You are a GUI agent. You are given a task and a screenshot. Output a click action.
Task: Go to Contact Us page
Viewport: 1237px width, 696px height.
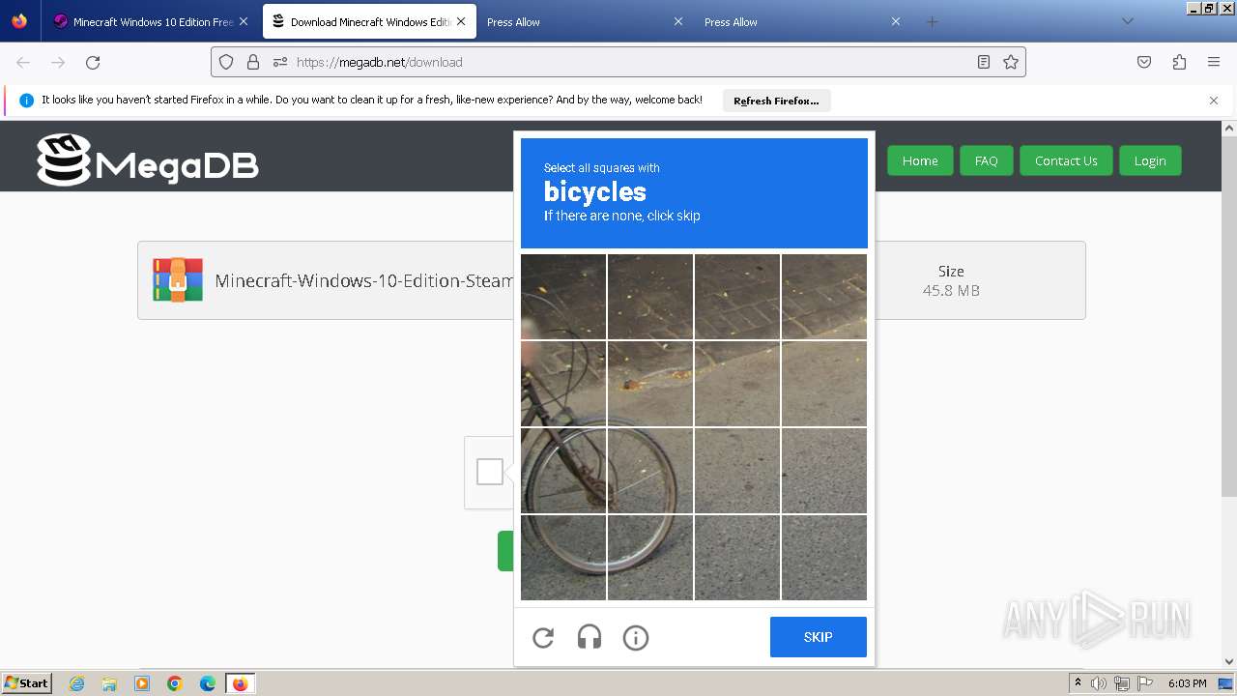point(1066,160)
